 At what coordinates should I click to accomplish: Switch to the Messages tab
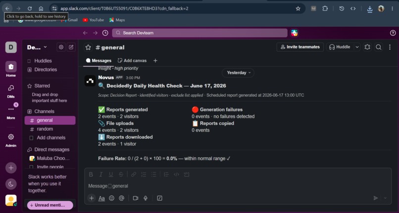[x=99, y=60]
